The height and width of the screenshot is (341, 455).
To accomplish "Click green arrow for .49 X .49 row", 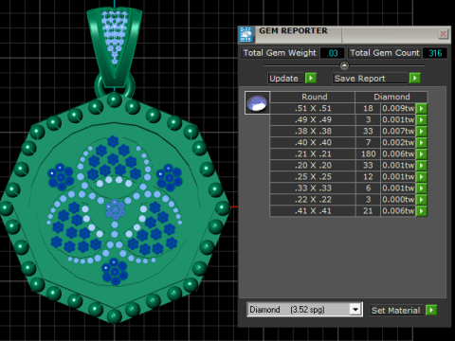I will (422, 119).
